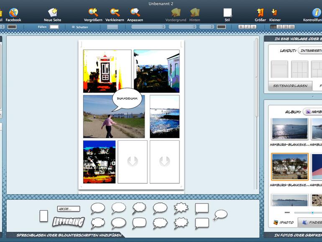
Task: Expand the Album dropdown menu
Action: [312, 112]
